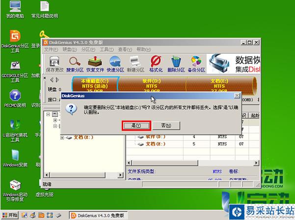Click the 是(Y) button to confirm deletion
This screenshot has width=295, height=220.
[x=136, y=125]
